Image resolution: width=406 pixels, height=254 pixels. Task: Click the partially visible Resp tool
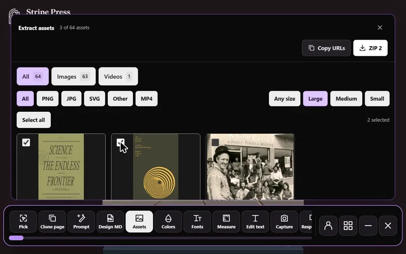(x=306, y=221)
